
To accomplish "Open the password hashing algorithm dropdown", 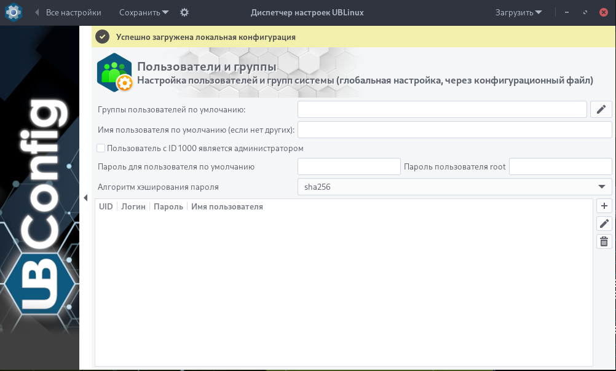I will (454, 187).
